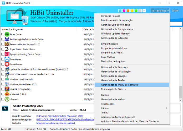Viewport: 183px width, 131px height.
Task: Choose Remoção Forçada from the menu
Action: (x=132, y=16)
